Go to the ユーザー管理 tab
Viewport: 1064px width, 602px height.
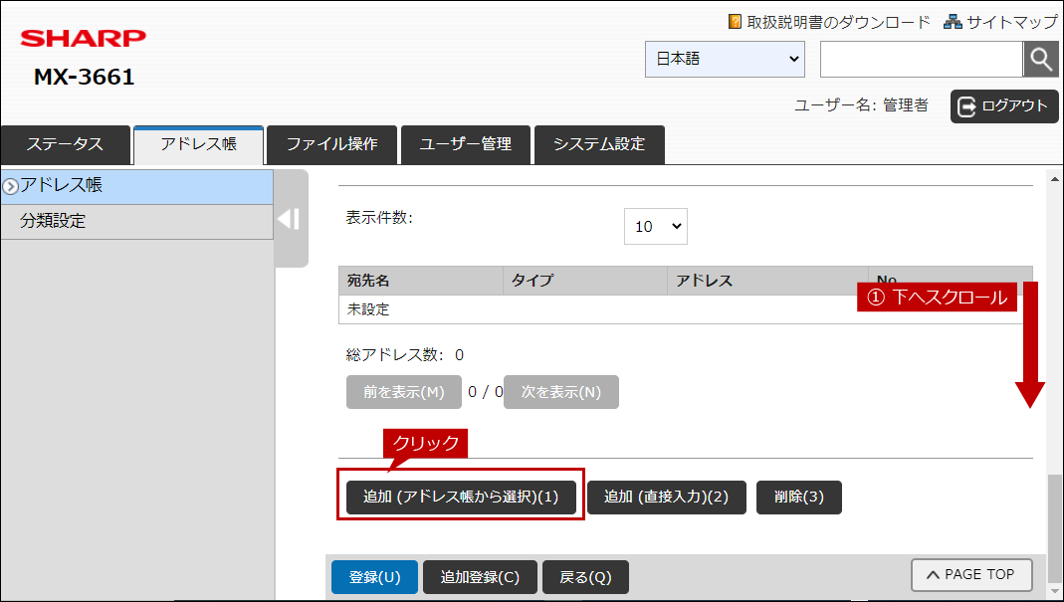click(466, 144)
